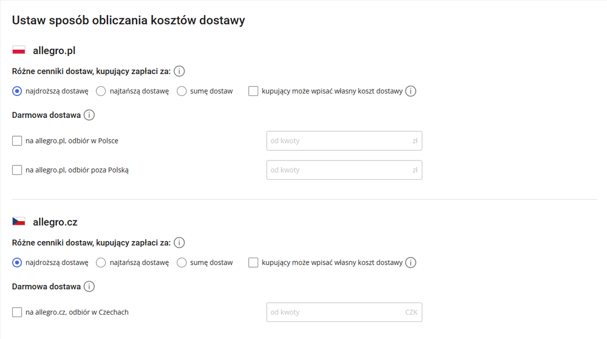Open info icon beside allegro.cz własny koszt dostawy

(x=411, y=262)
